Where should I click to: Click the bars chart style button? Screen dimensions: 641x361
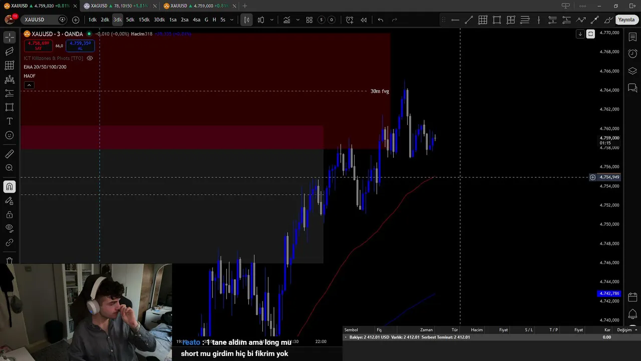click(246, 20)
